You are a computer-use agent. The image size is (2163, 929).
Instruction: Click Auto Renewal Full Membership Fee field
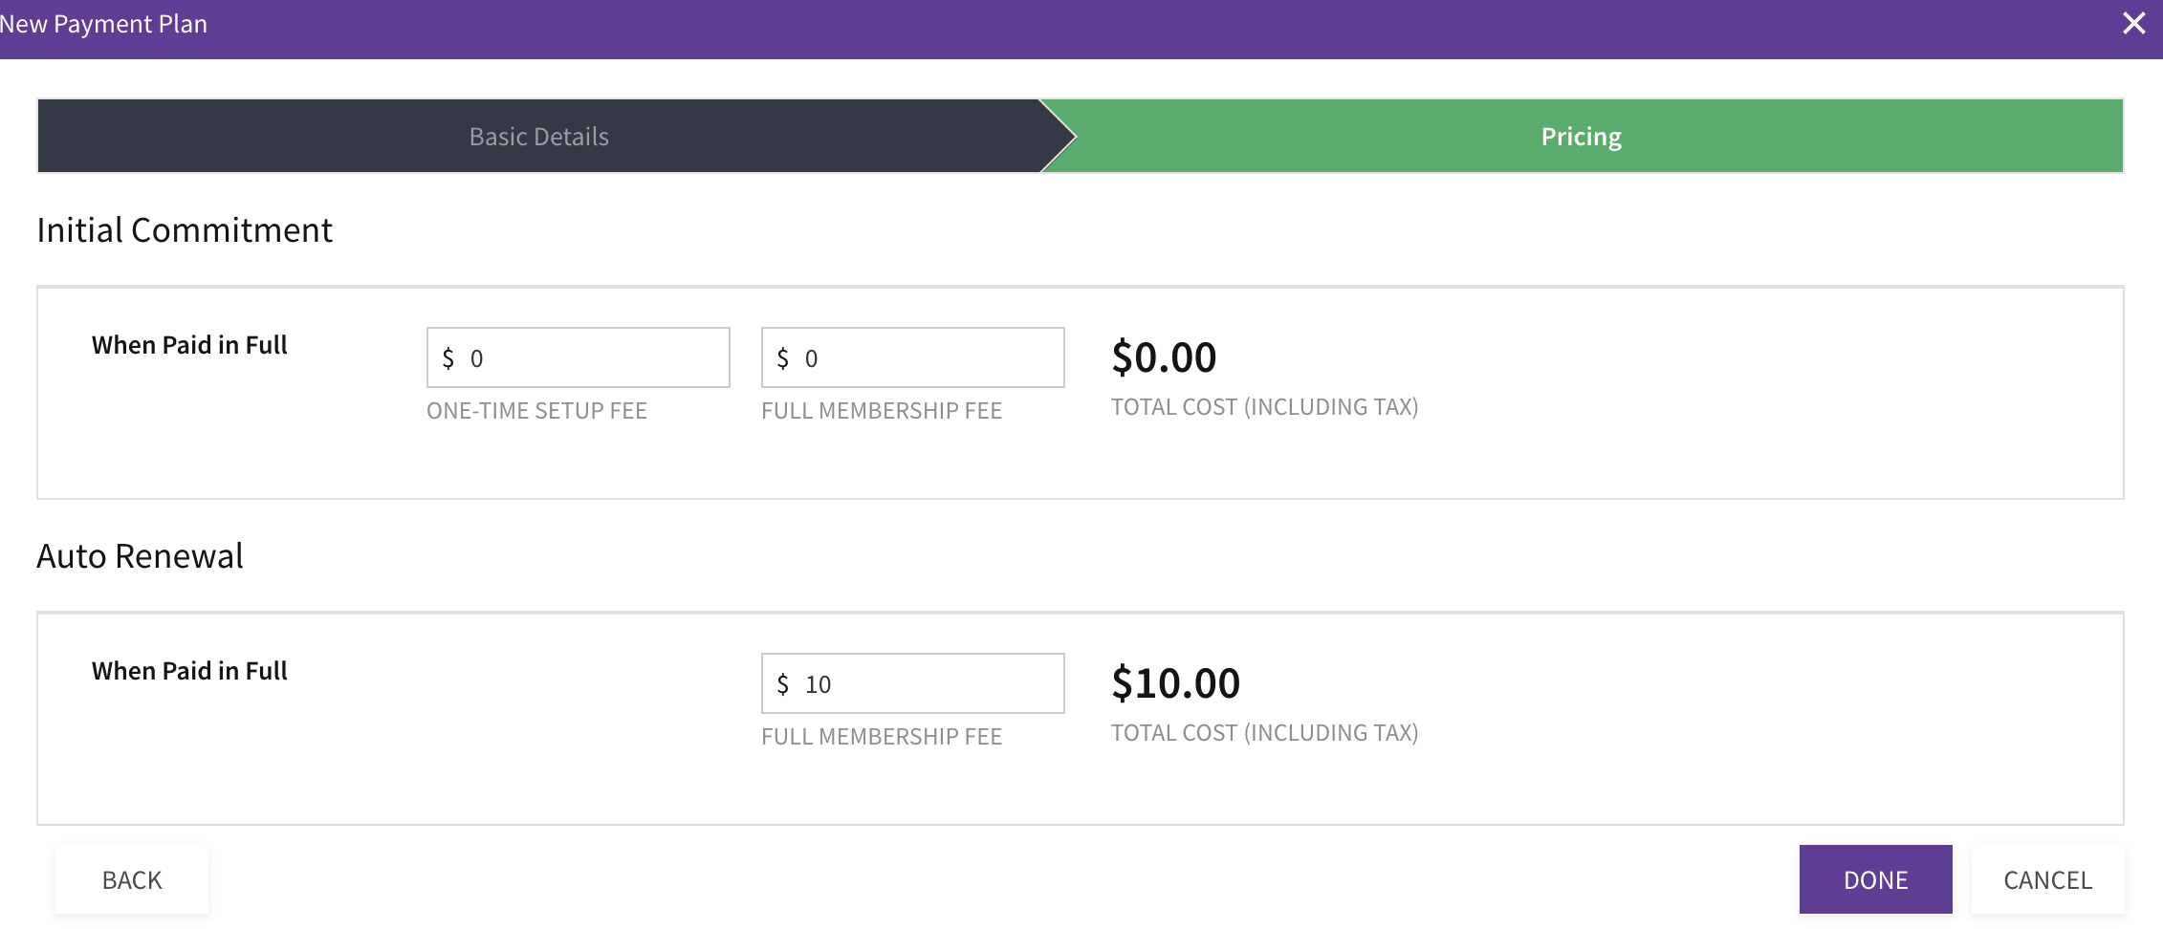pos(928,684)
